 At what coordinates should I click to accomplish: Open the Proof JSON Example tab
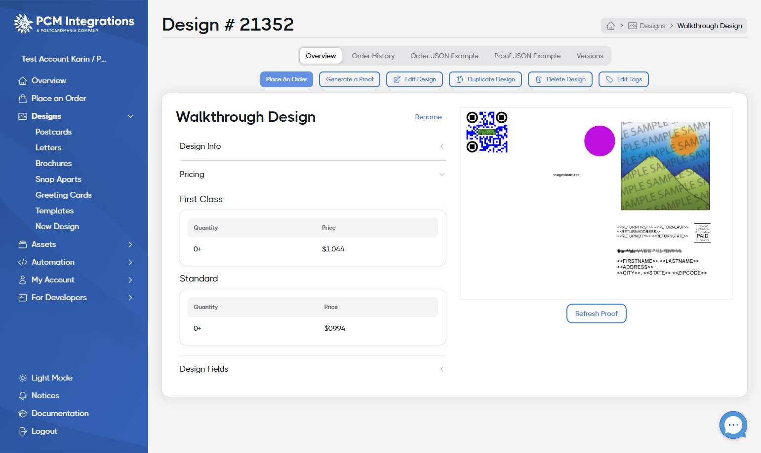[527, 56]
